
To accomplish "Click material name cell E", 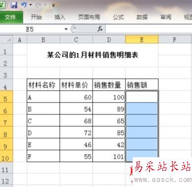I will pos(44,144).
